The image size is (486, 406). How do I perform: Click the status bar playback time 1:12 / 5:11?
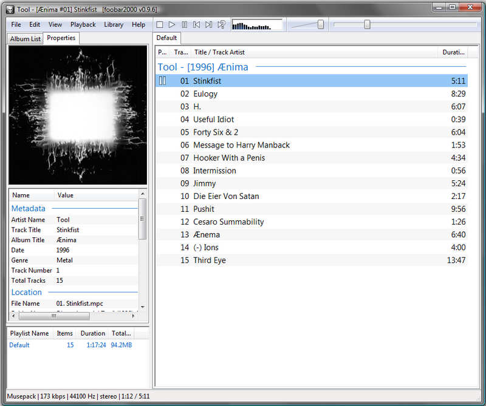135,396
